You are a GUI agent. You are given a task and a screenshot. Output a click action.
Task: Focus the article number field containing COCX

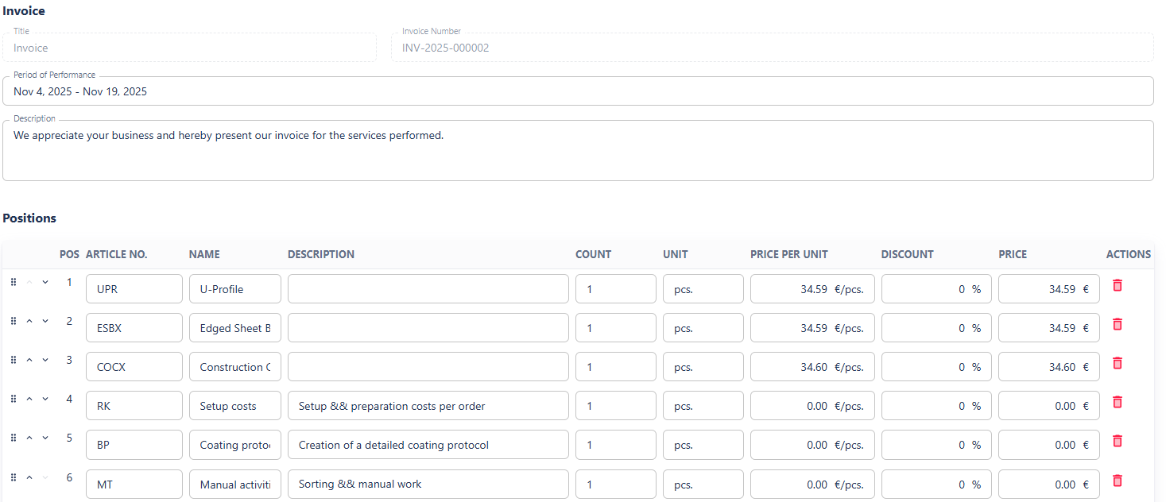(x=134, y=367)
